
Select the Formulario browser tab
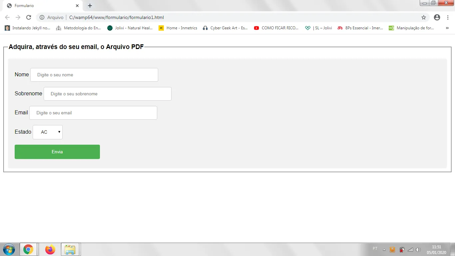coord(40,6)
